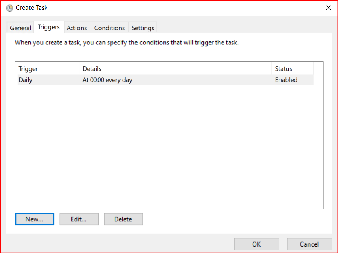Cancel the Create Task dialog
338x253 pixels.
tap(309, 244)
